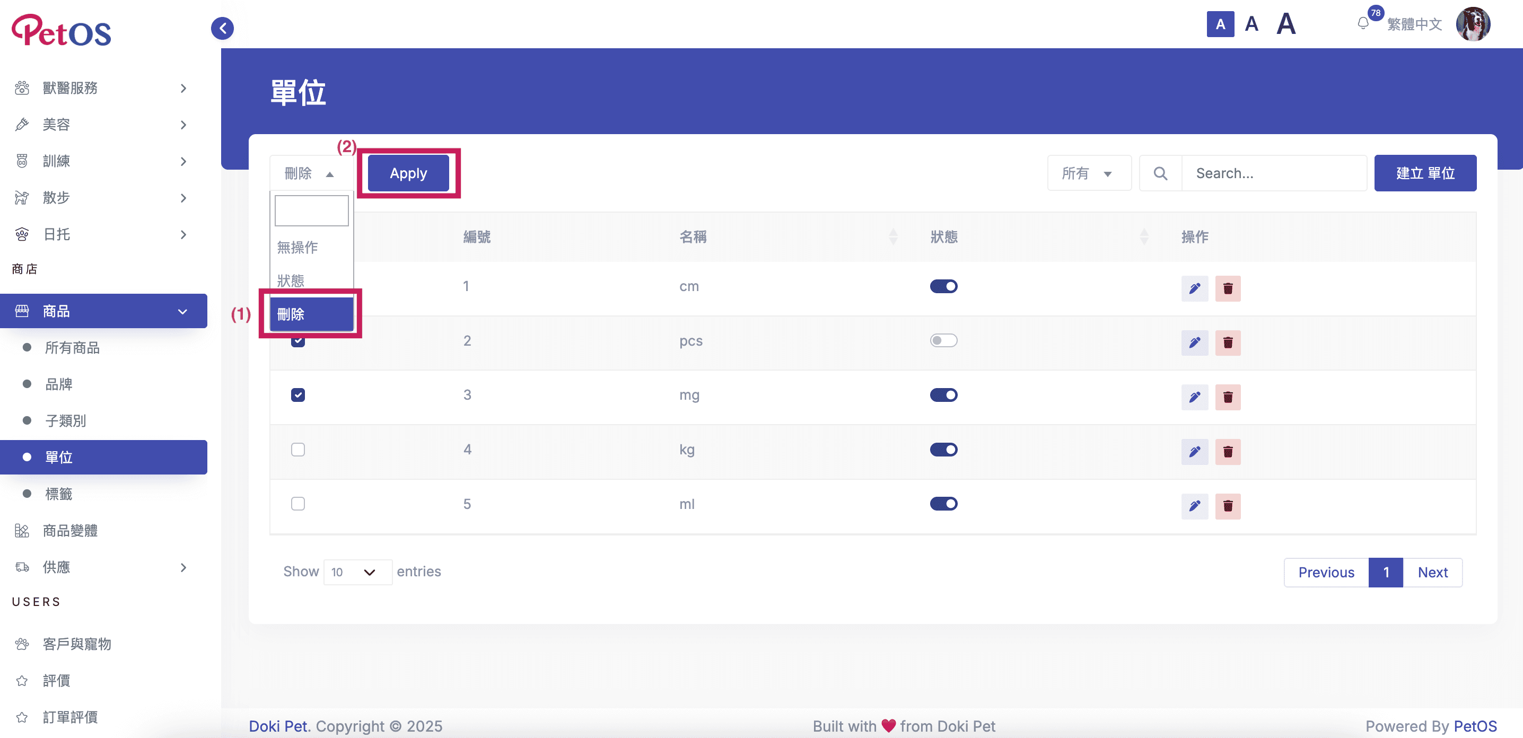This screenshot has height=738, width=1523.
Task: Open the user profile avatar
Action: click(1472, 24)
